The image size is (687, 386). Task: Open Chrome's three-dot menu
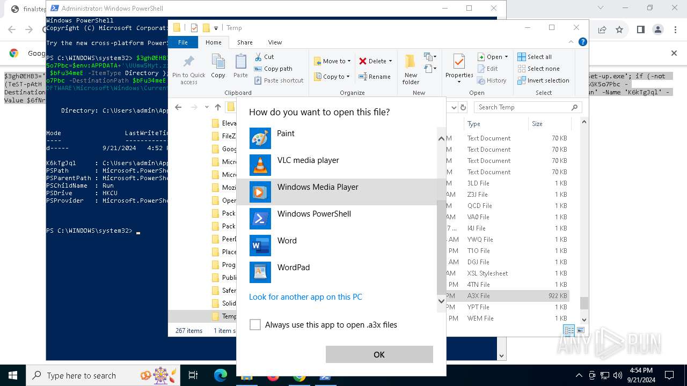[x=676, y=29]
